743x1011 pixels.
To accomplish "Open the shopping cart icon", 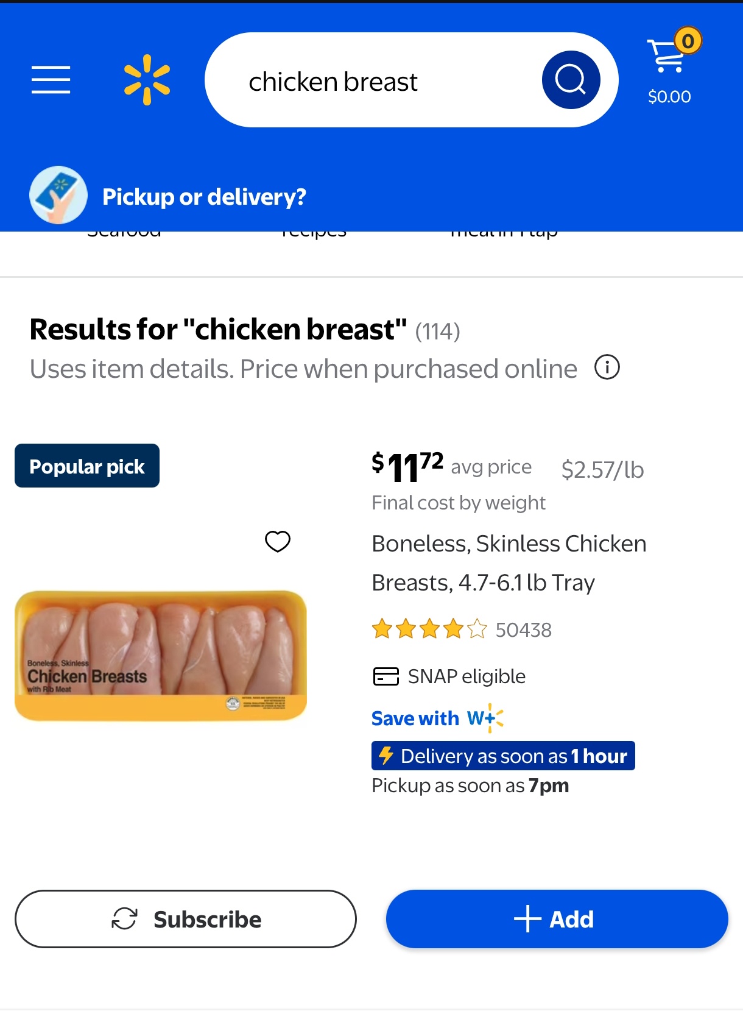I will [x=668, y=55].
